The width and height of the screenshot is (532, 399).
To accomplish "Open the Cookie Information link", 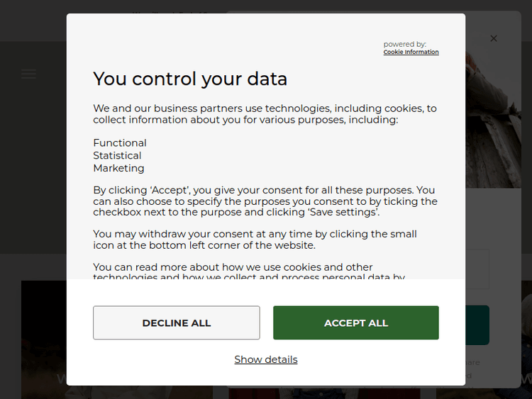I will point(411,52).
